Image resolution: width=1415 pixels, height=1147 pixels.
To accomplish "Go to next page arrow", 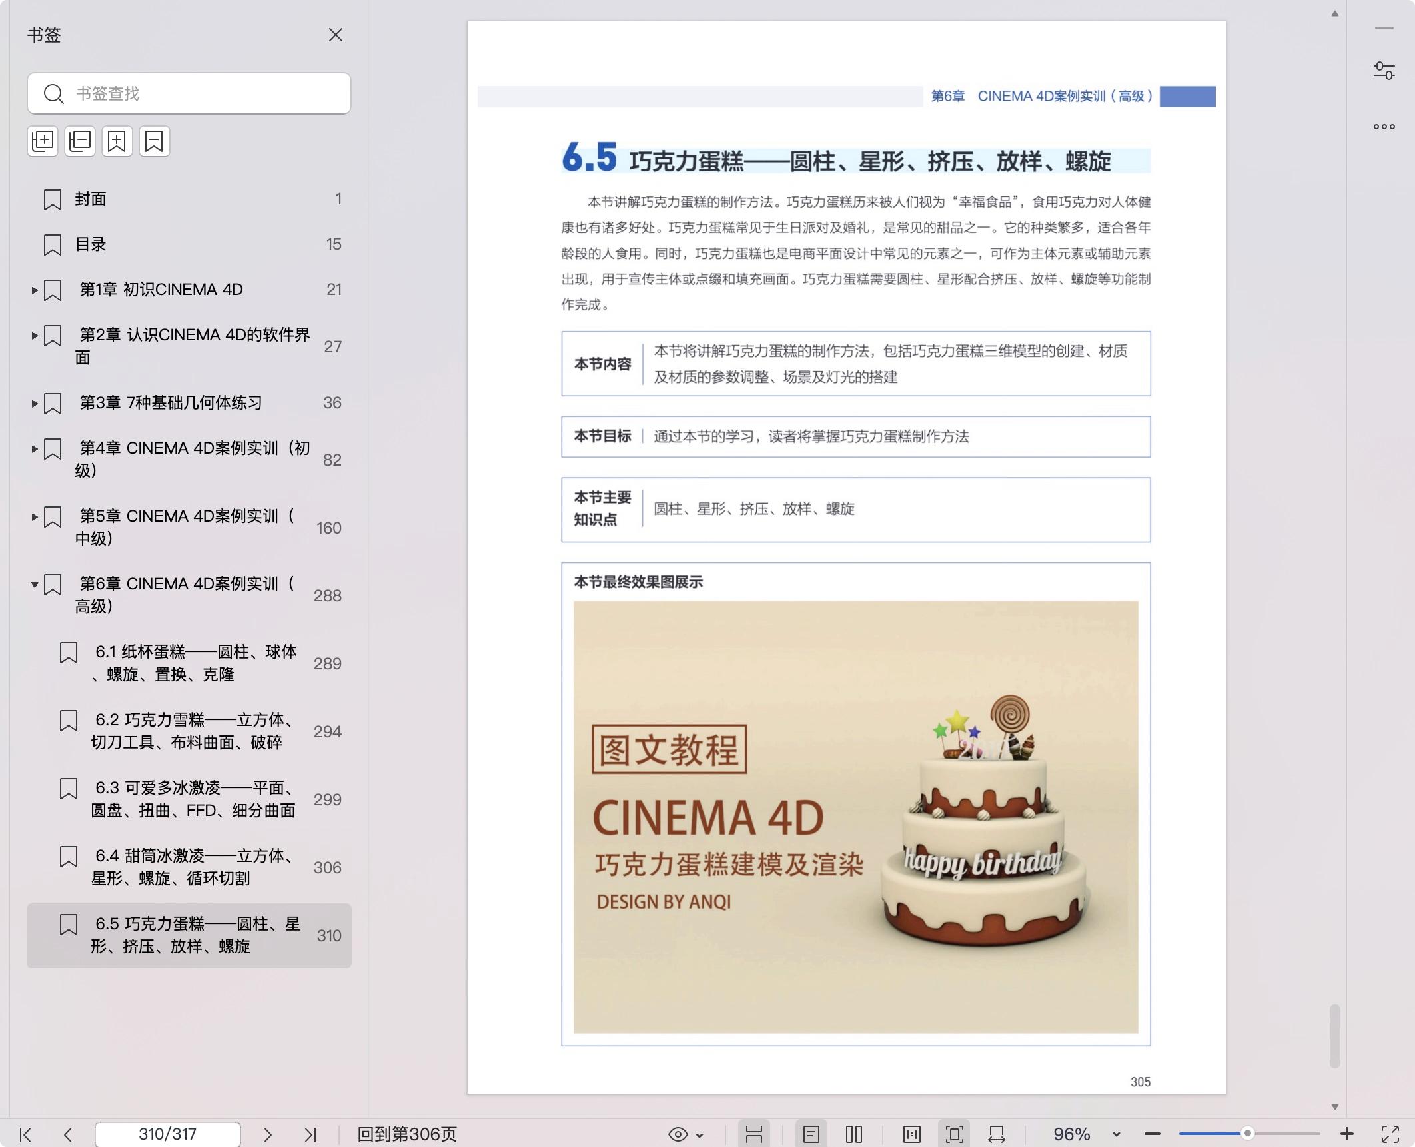I will click(x=268, y=1134).
